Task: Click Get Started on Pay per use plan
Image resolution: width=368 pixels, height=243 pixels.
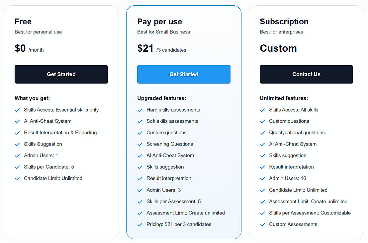Action: click(x=184, y=74)
